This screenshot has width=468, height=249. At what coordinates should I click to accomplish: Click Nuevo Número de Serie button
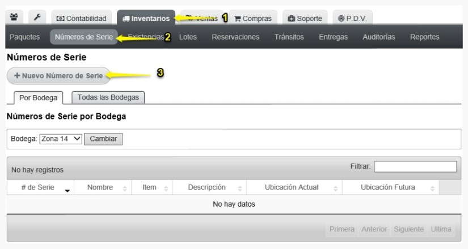58,76
